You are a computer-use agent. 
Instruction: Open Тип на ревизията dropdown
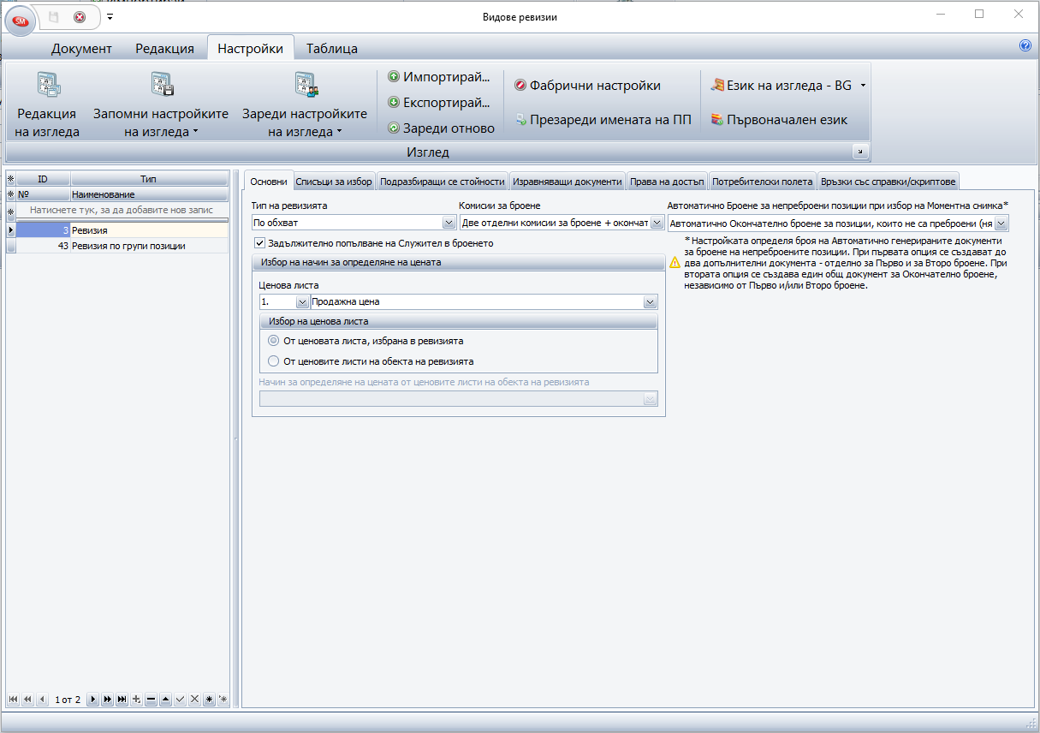pyautogui.click(x=449, y=223)
